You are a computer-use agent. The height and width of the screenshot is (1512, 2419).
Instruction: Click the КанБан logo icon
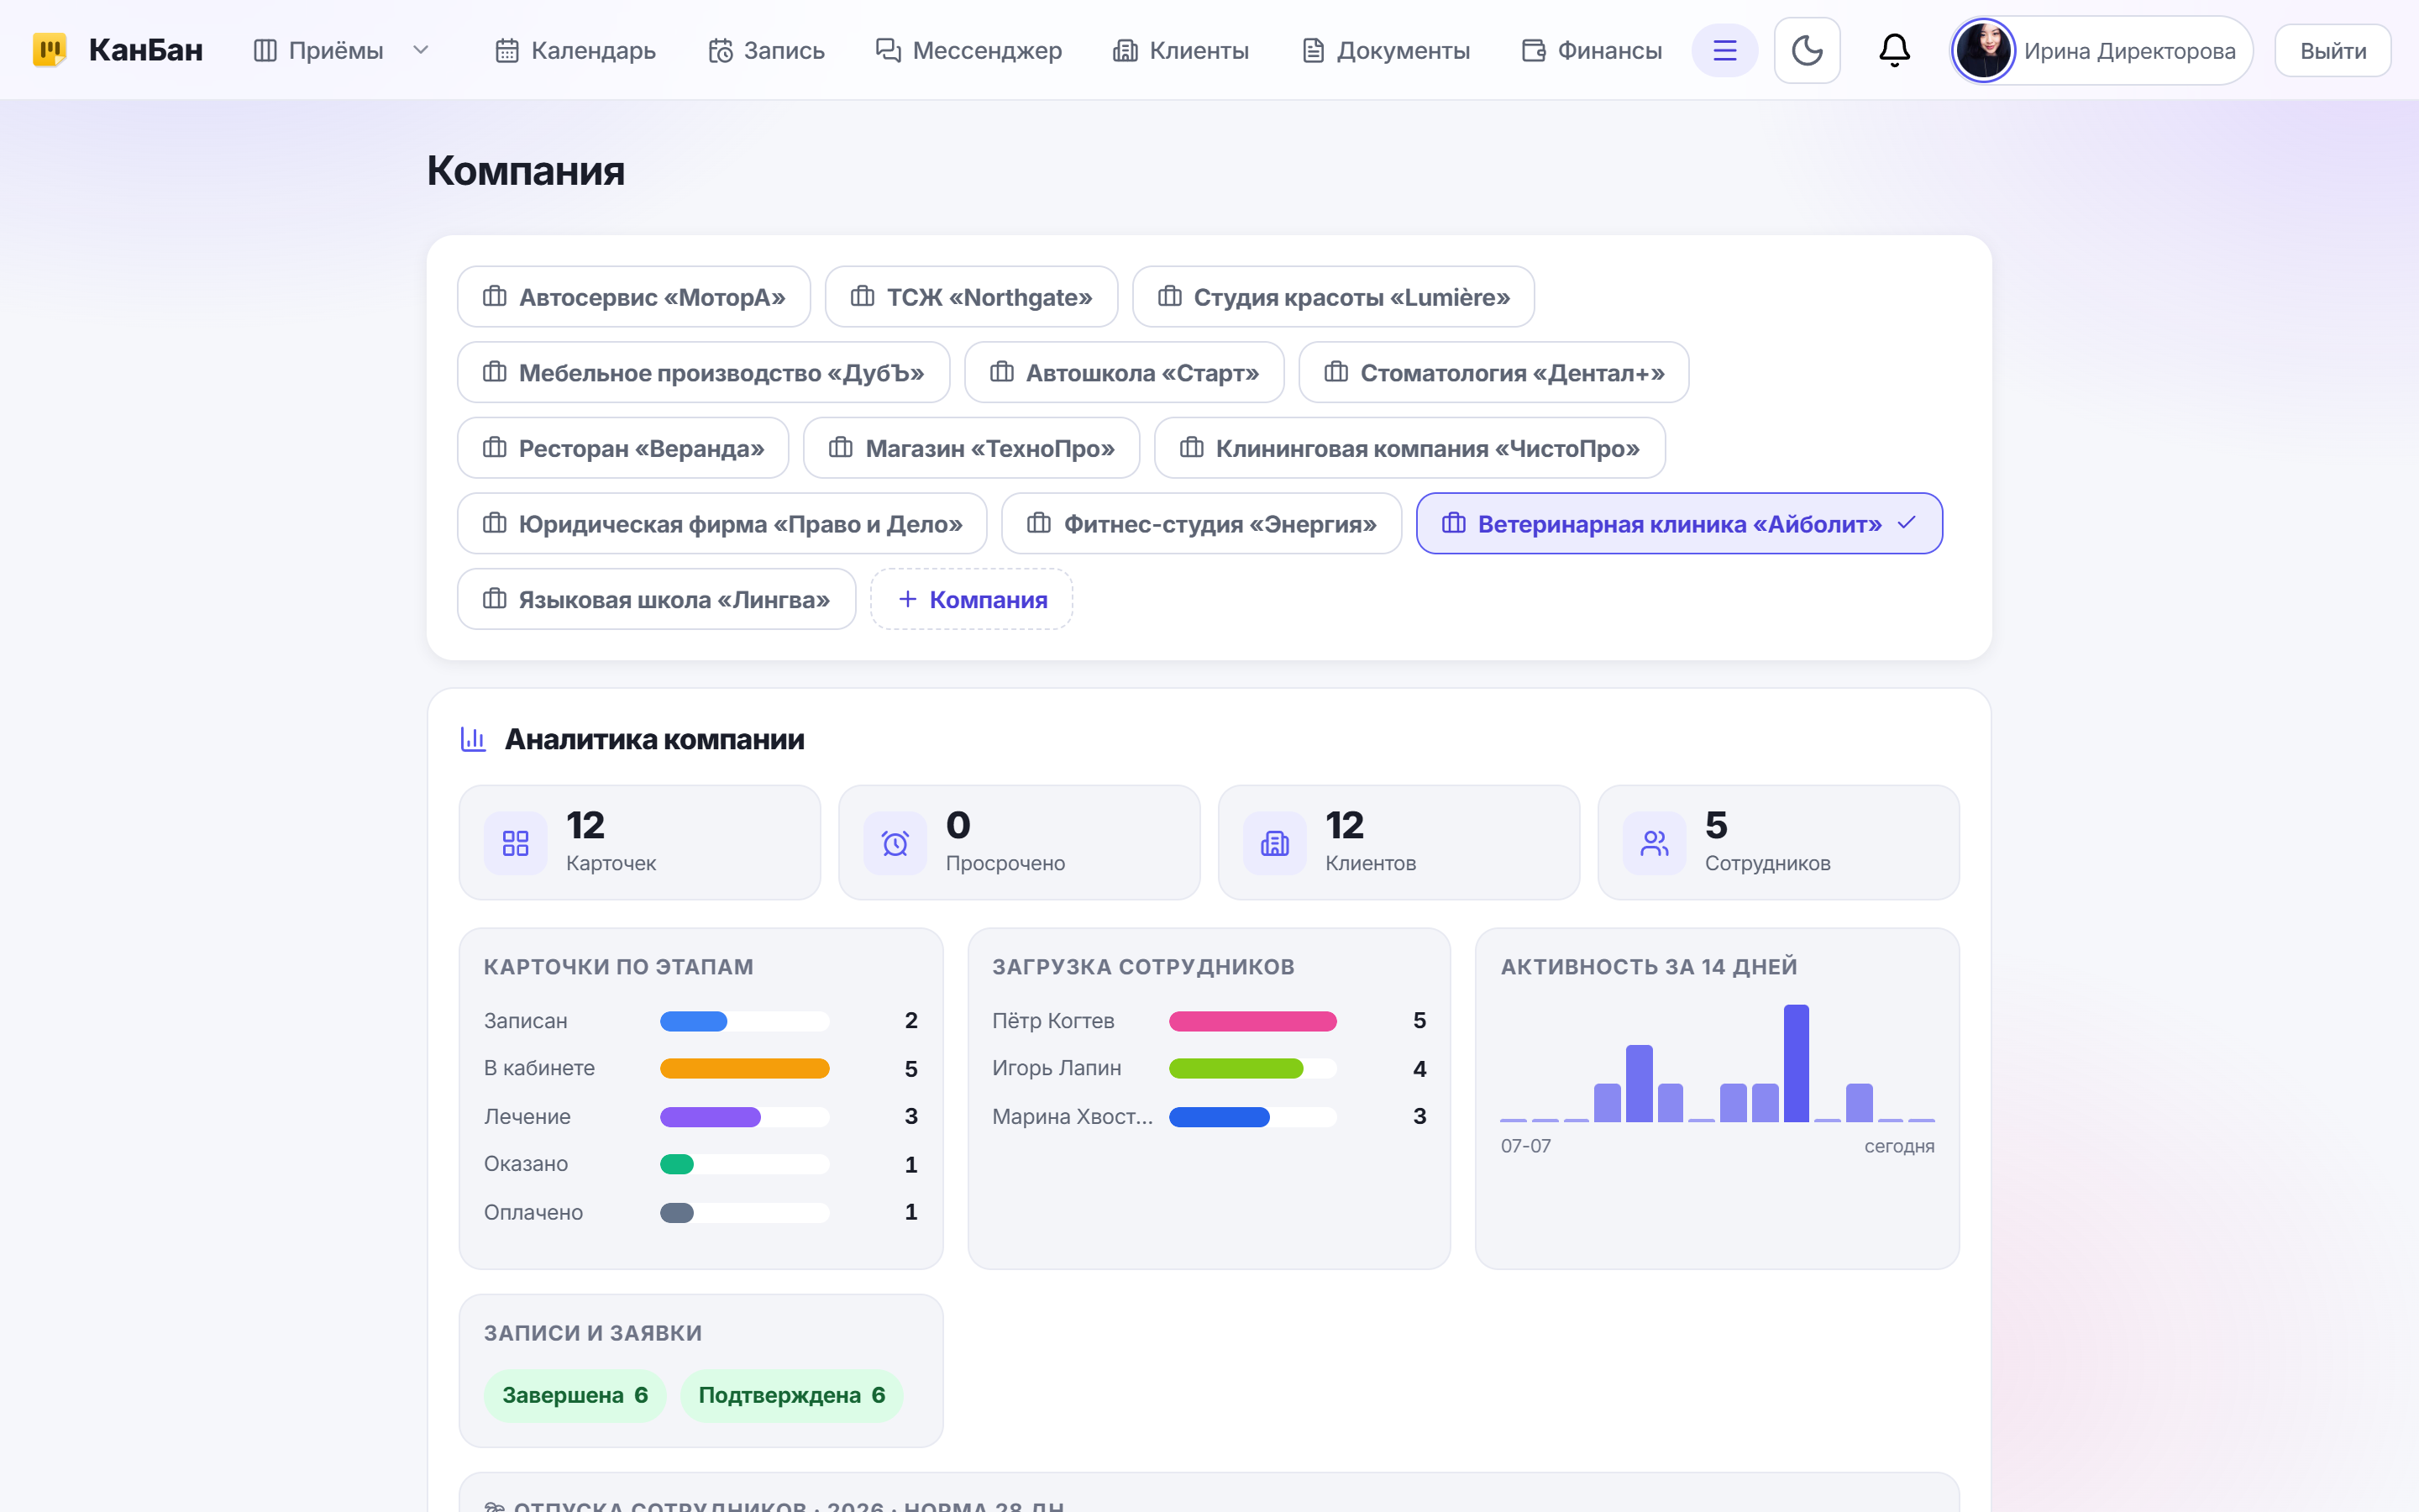[x=49, y=50]
